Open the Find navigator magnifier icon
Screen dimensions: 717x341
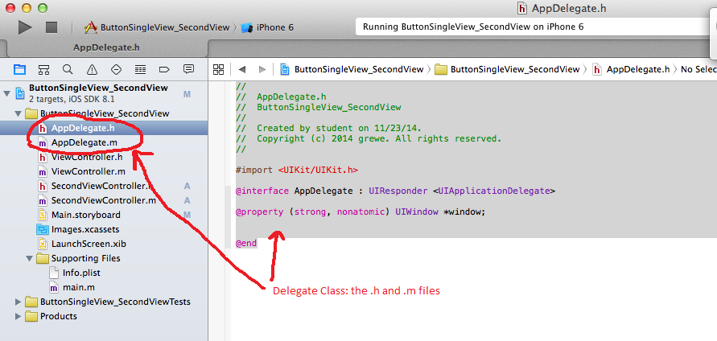[68, 69]
